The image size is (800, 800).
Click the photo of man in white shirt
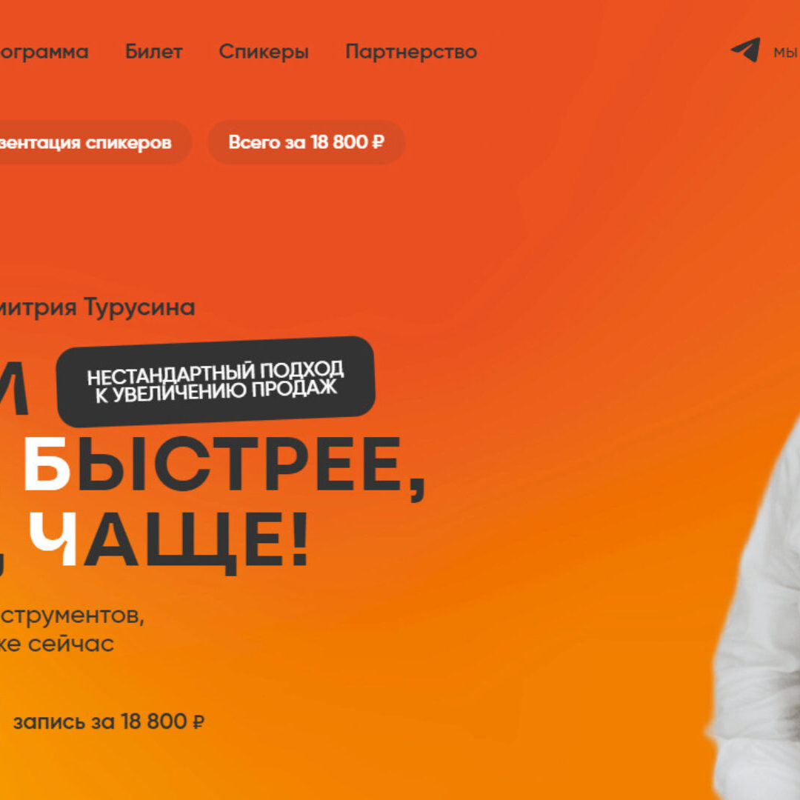click(755, 613)
